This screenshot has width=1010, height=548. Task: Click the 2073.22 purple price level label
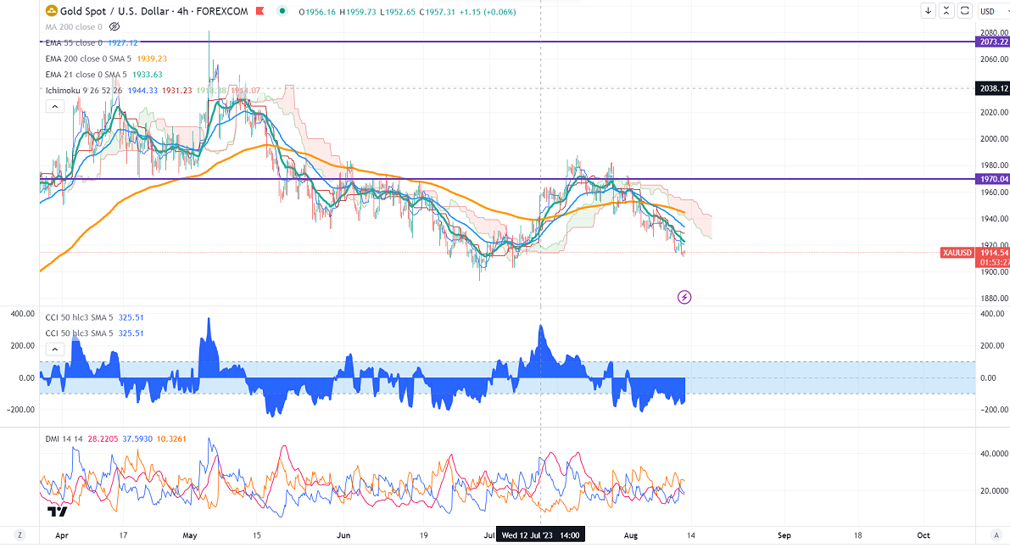coord(992,42)
